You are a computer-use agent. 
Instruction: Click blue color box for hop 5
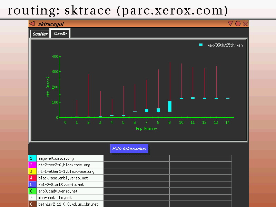(x=32, y=184)
